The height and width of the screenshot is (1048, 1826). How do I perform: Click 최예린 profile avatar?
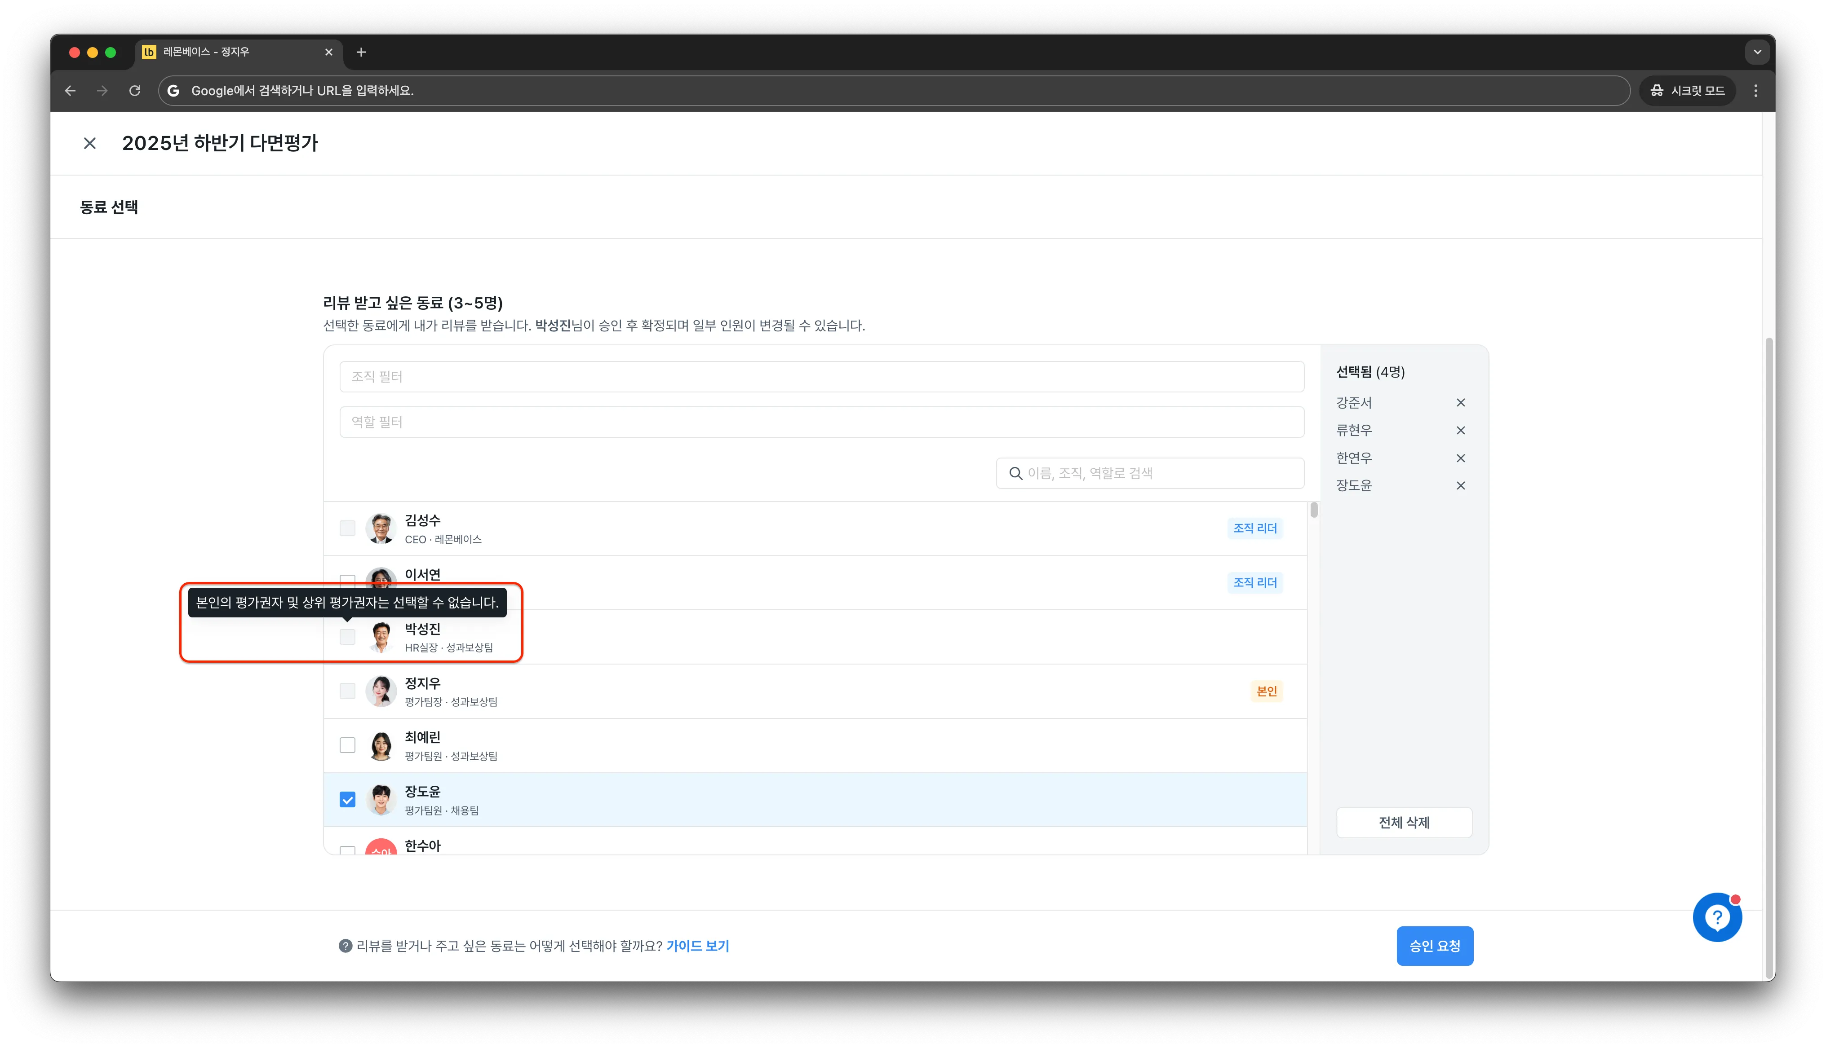pos(381,746)
